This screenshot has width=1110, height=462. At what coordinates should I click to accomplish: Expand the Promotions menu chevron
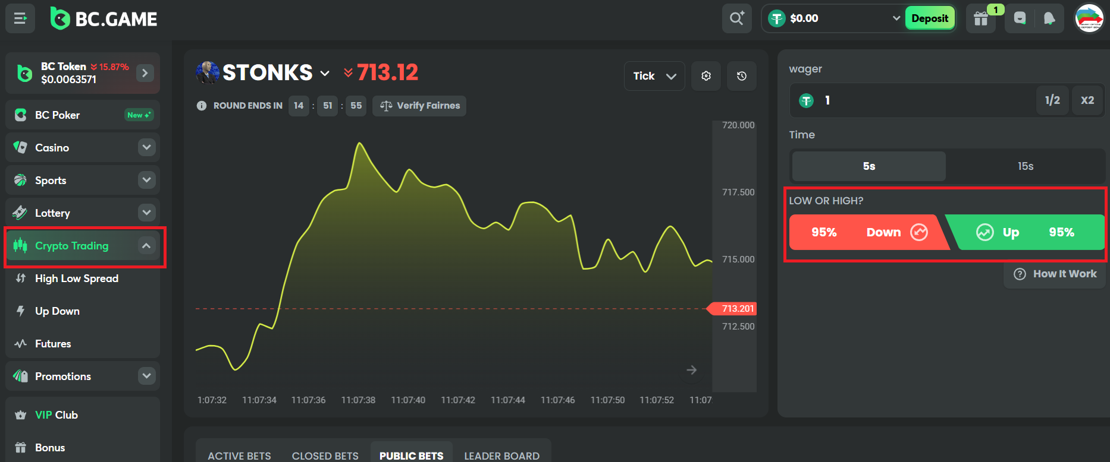[x=147, y=376]
